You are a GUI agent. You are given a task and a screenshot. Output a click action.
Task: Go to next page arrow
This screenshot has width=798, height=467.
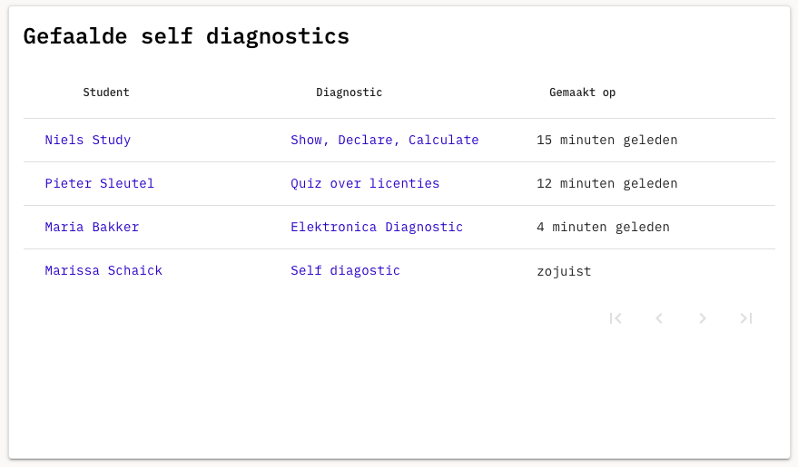[703, 318]
